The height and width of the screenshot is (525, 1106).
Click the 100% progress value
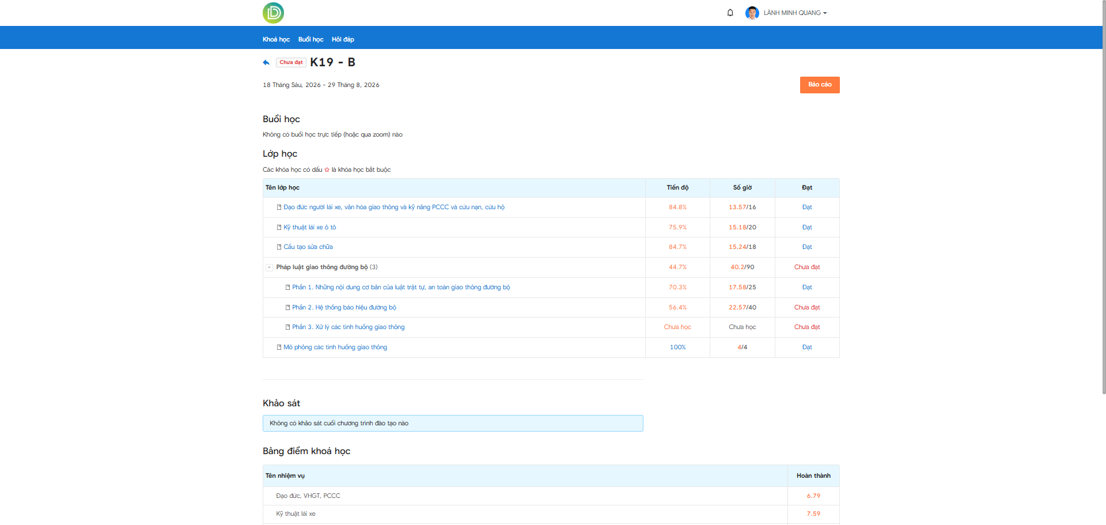(677, 348)
